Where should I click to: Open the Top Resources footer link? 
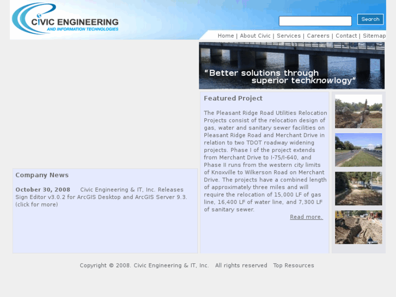294,265
